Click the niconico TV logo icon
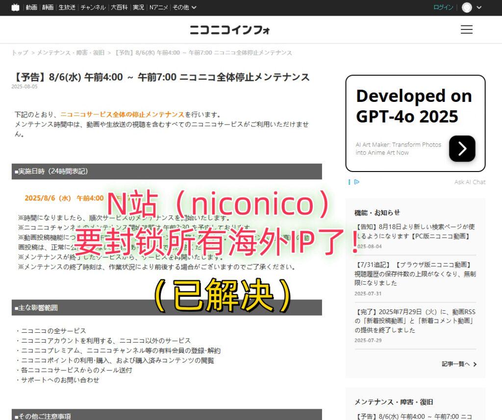The height and width of the screenshot is (420, 502). pos(15,7)
